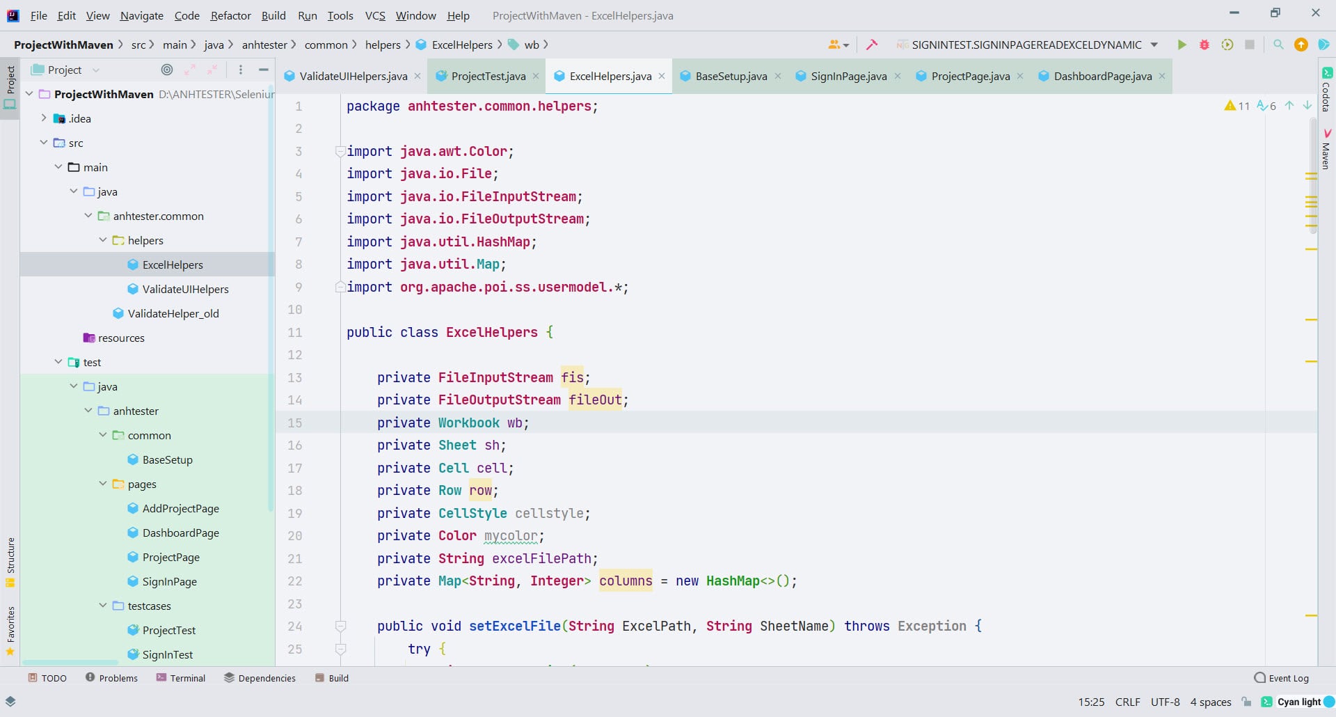Expand the .idea folder
Viewport: 1336px width, 717px height.
point(44,118)
